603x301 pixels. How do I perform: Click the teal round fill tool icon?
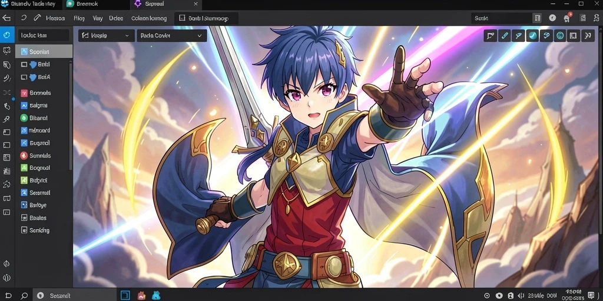click(532, 36)
